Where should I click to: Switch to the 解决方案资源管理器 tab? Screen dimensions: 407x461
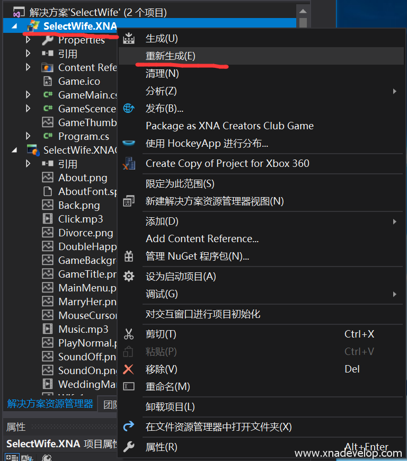pos(50,404)
